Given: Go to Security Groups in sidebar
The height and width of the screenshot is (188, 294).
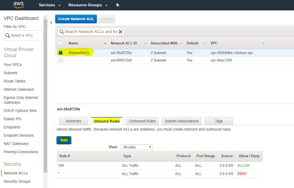Looking at the screenshot, I should (17, 181).
